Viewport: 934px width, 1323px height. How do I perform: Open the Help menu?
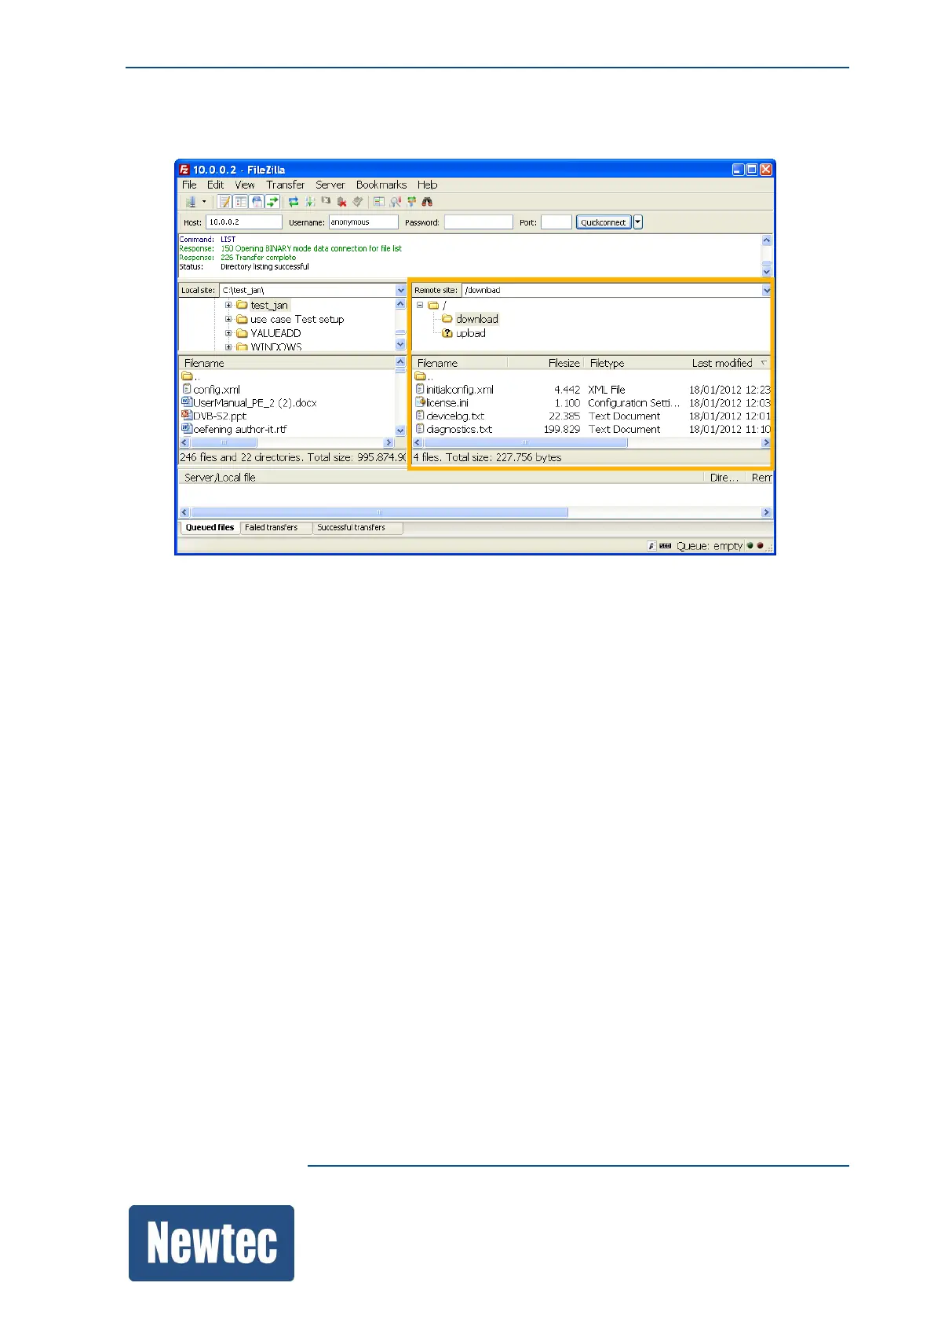428,185
